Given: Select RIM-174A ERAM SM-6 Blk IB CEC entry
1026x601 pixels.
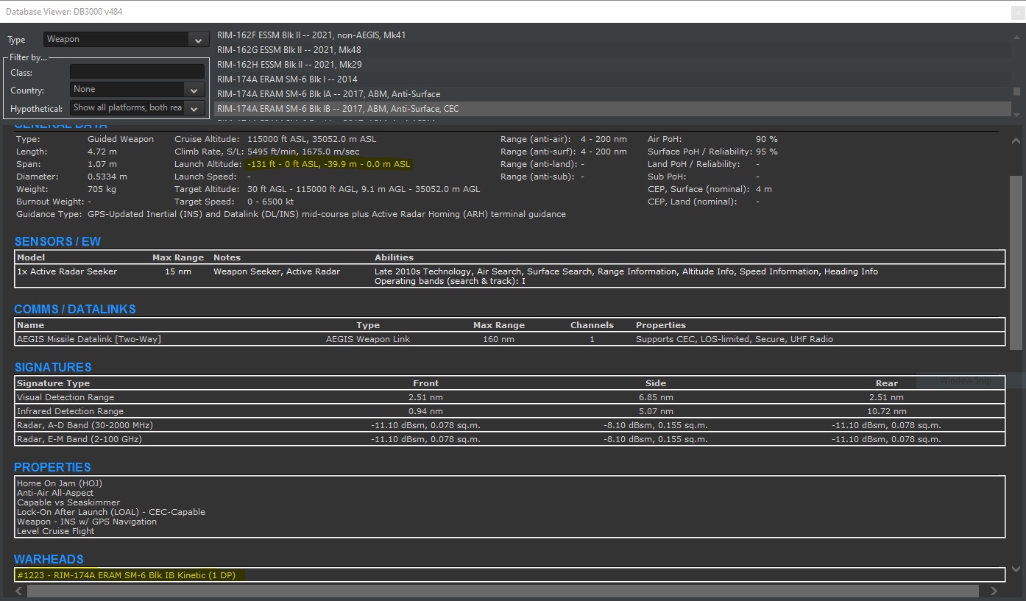Looking at the screenshot, I should pyautogui.click(x=612, y=109).
